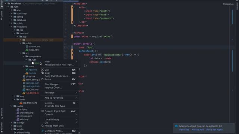The width and height of the screenshot is (239, 134).
Task: Select the vendor folder
Action: (x=20, y=129)
